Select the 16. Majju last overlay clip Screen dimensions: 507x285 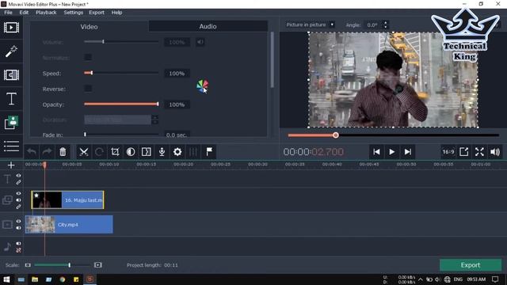[x=67, y=199]
